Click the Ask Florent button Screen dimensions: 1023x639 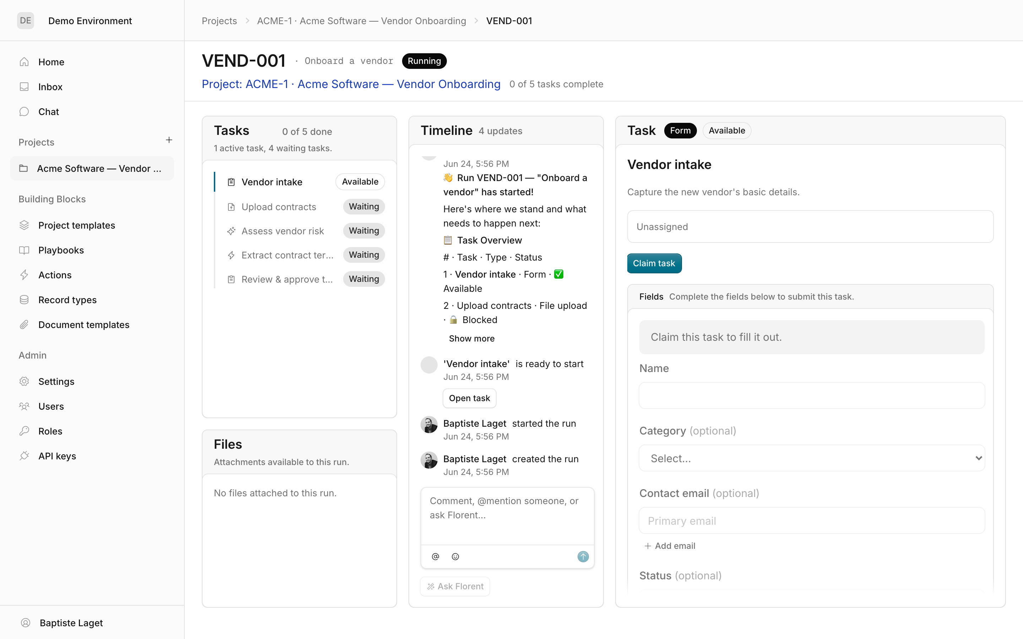[455, 586]
